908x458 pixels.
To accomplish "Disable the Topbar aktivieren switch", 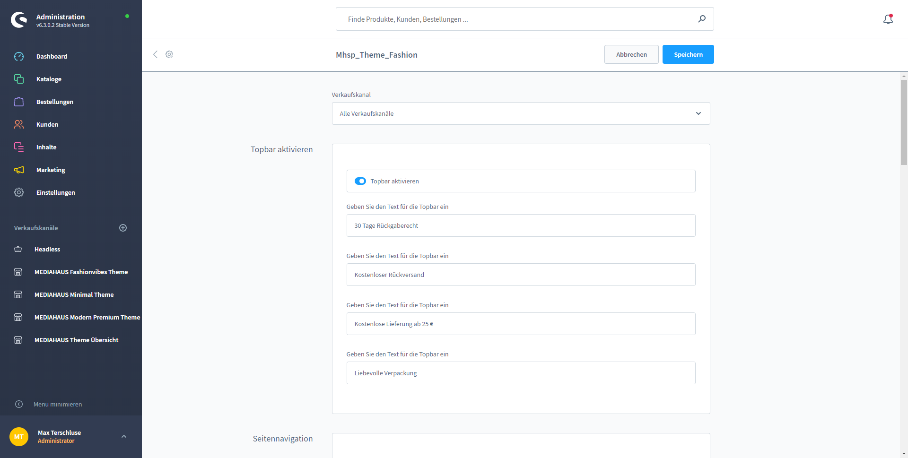I will click(x=360, y=181).
